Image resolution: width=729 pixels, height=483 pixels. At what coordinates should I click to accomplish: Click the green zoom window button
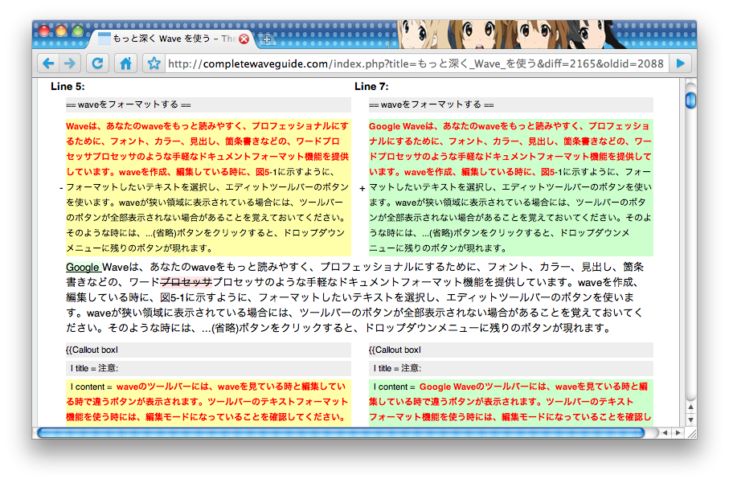pos(78,31)
